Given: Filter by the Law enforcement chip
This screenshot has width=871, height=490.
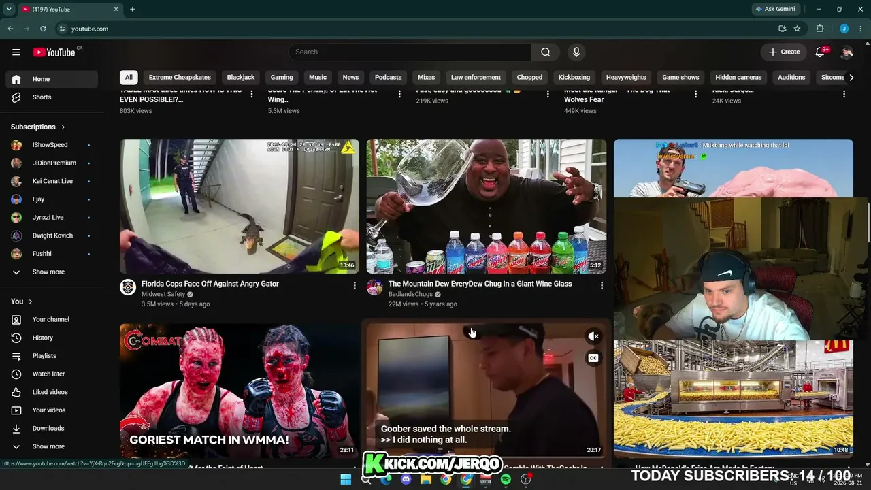Looking at the screenshot, I should pos(476,77).
